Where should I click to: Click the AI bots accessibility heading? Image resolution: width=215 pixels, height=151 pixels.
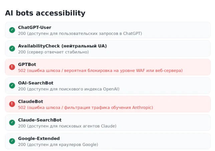(x=45, y=13)
